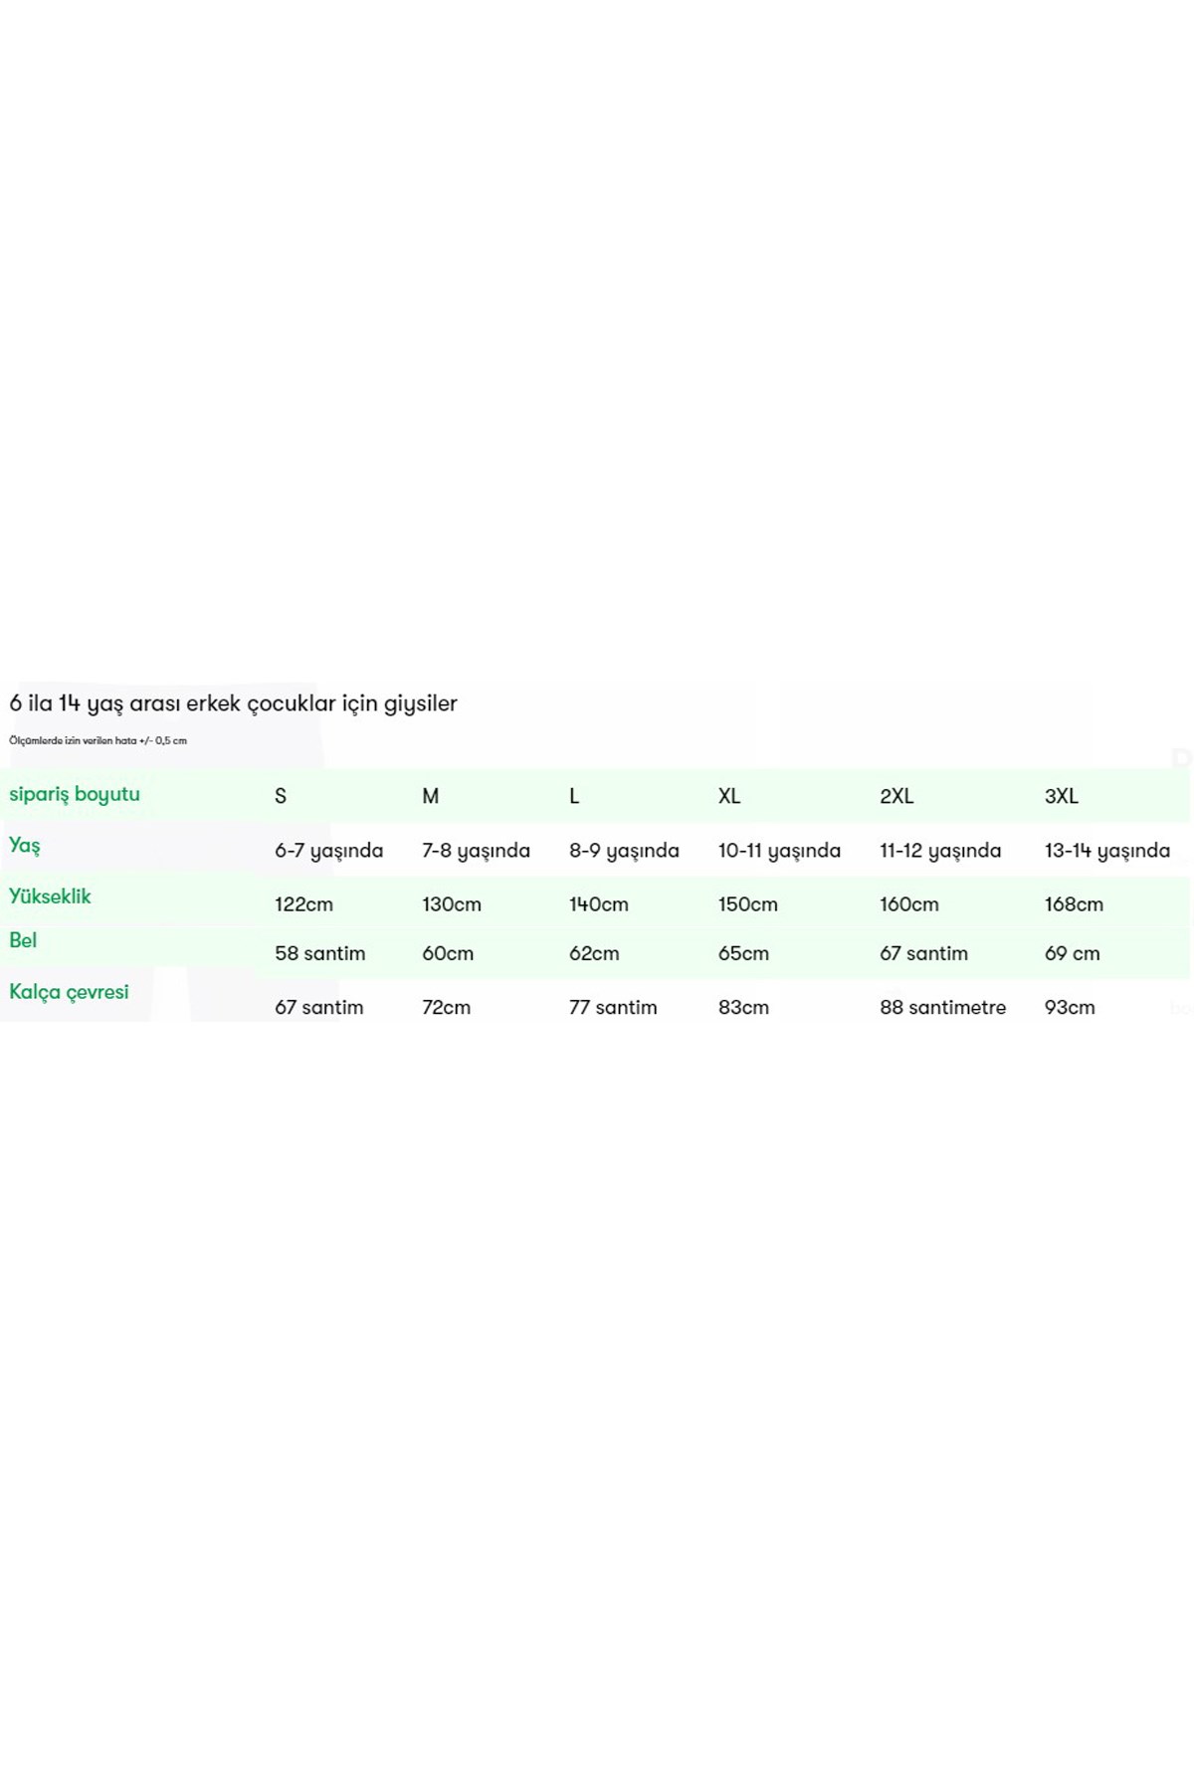This screenshot has height=1791, width=1194.
Task: Click the 122cm height value
Action: (x=304, y=904)
